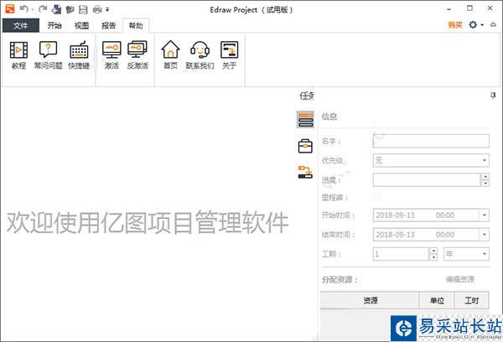Click the 进度 progress input field
The height and width of the screenshot is (342, 503).
[x=427, y=179]
